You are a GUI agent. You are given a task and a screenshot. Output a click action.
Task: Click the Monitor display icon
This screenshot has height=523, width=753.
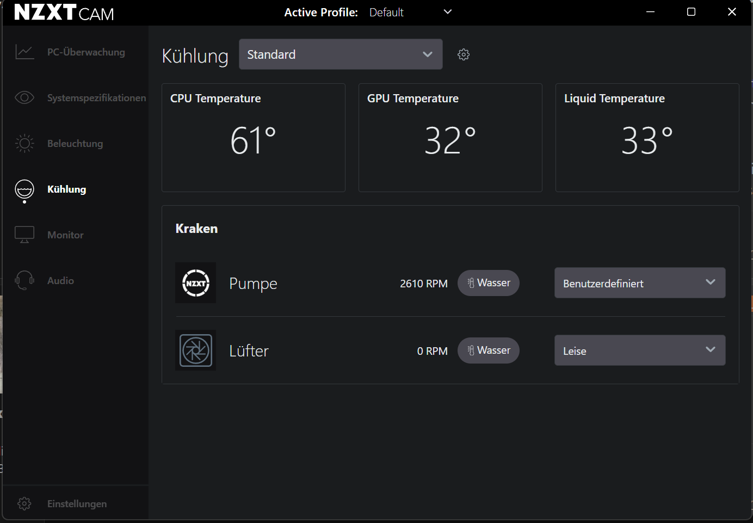24,235
